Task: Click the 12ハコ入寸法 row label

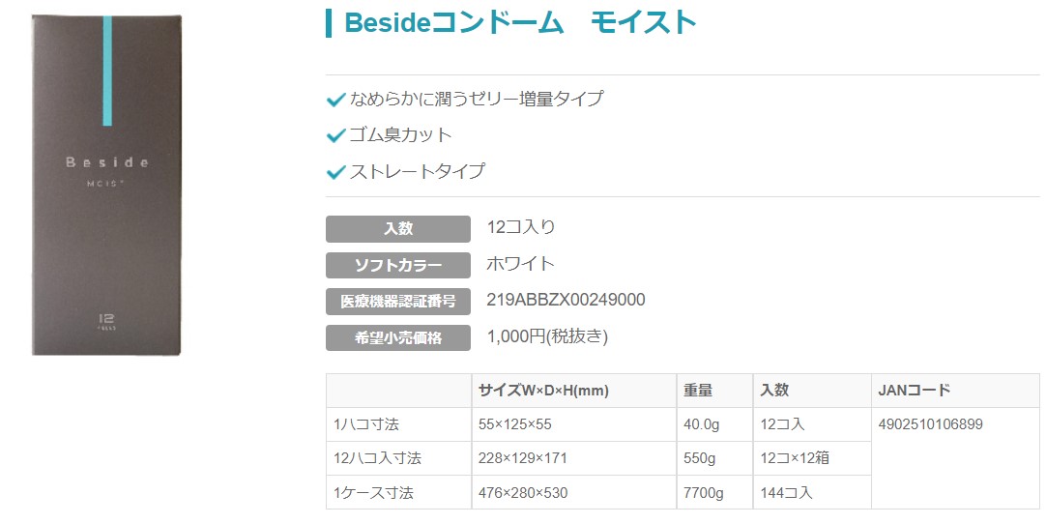Action: point(377,458)
